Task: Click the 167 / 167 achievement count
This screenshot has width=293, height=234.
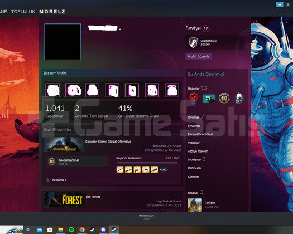Action: click(x=172, y=158)
